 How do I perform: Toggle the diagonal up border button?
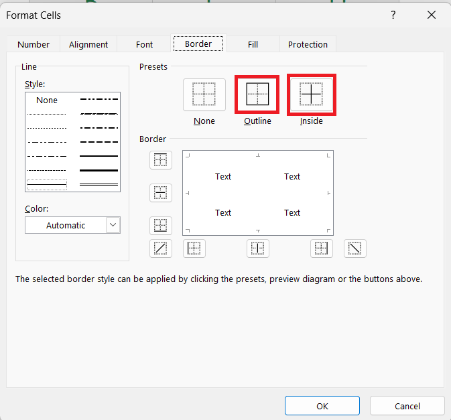[x=161, y=249]
